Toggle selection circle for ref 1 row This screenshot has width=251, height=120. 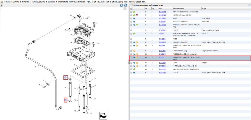[x=131, y=12]
